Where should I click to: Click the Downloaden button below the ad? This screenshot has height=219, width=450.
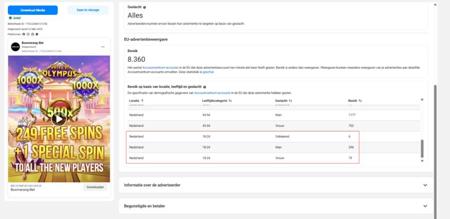95,187
